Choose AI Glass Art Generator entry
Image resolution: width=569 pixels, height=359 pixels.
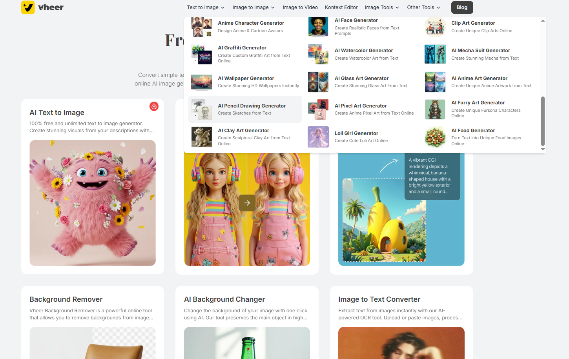tap(362, 78)
